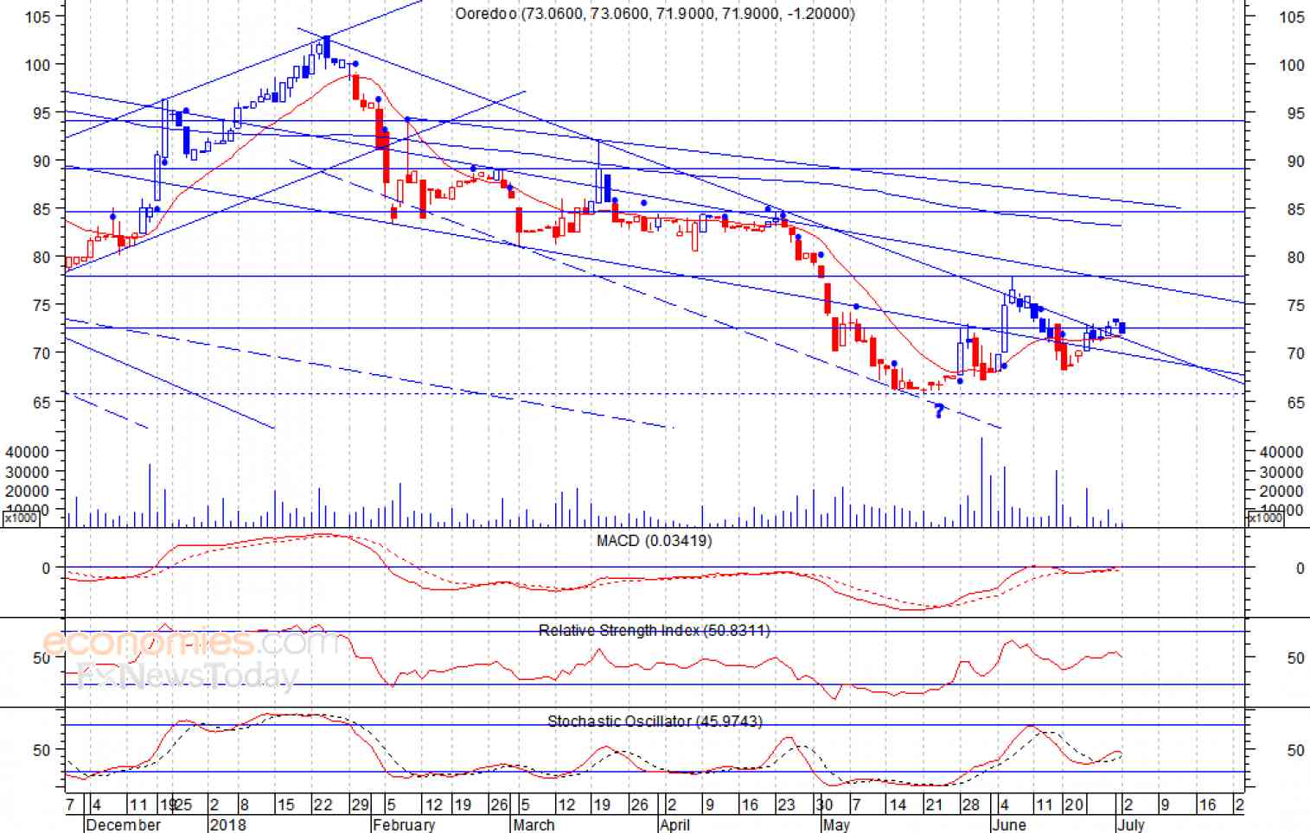This screenshot has width=1310, height=833.
Task: Click the FXNewsToday watermark text
Action: pyautogui.click(x=188, y=675)
